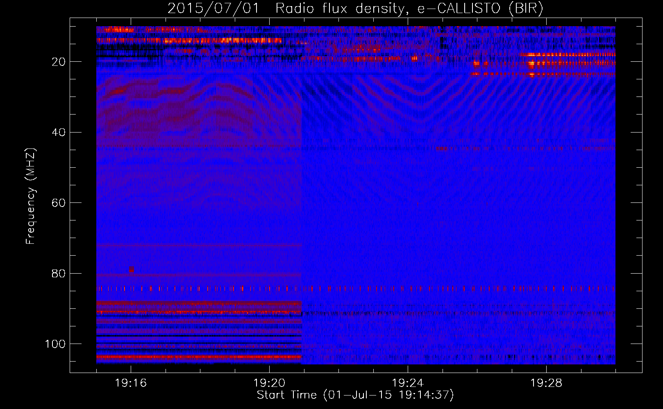Click the plot title text e-CALLISTO (BIR)
Screen dimensions: 663x409
pyautogui.click(x=480, y=9)
